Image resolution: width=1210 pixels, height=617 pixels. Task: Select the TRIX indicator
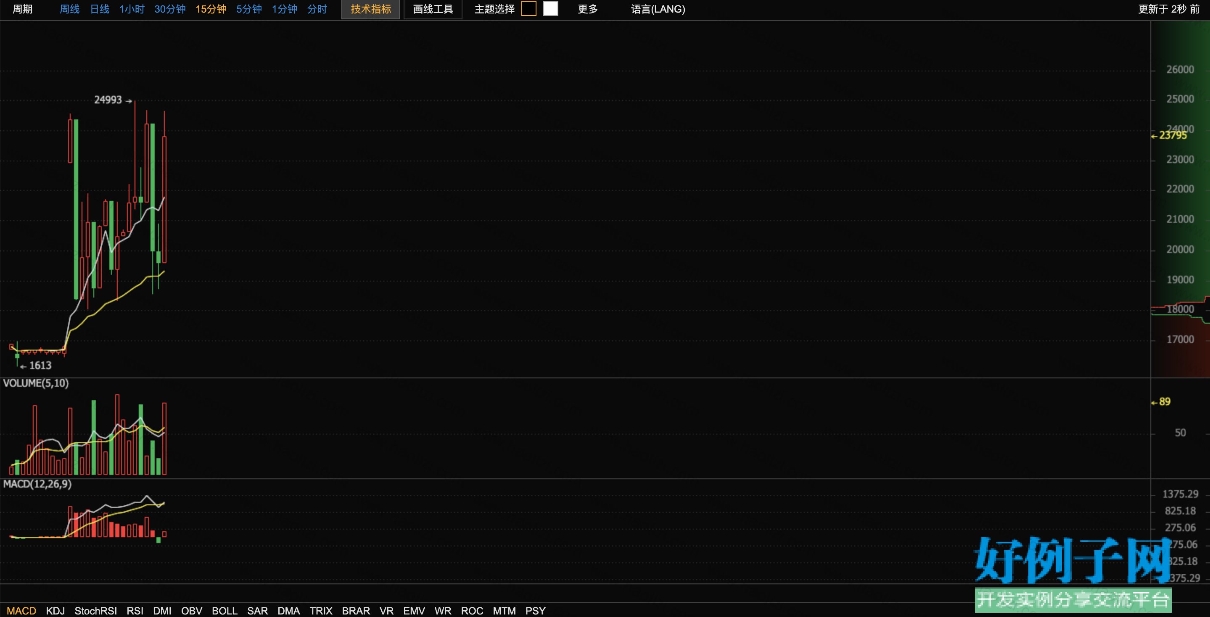[x=321, y=610]
